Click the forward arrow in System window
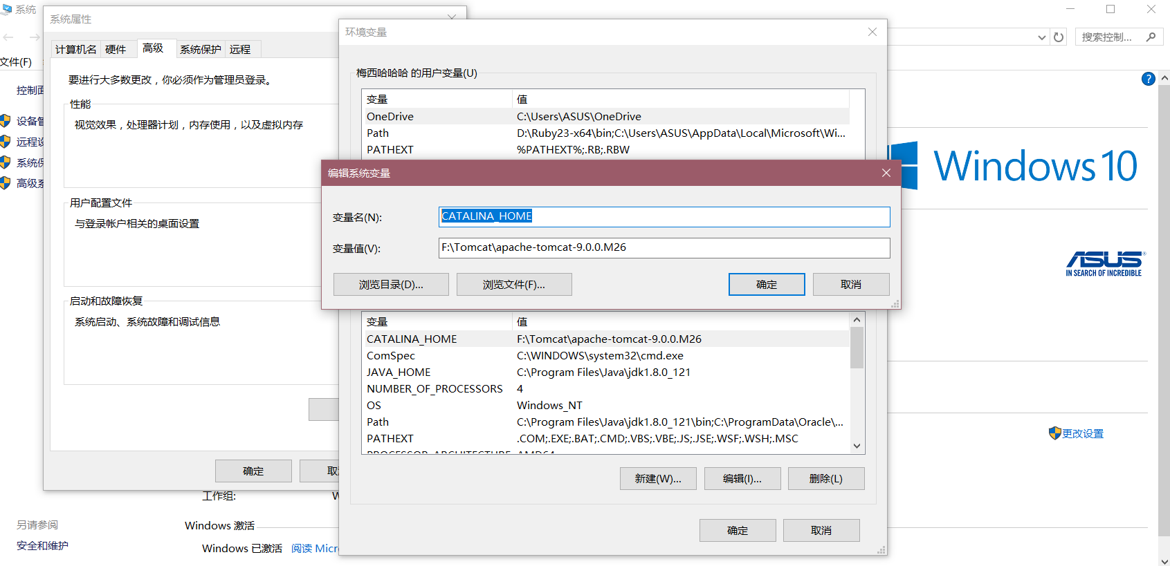Viewport: 1170px width, 566px height. 33,37
